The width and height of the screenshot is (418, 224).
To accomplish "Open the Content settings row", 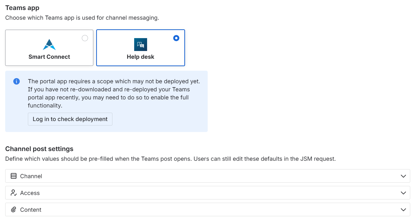I will 208,210.
